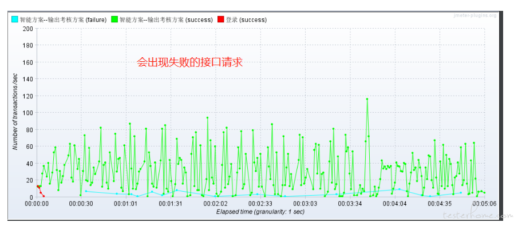Click the 100 value on the Y axis
This screenshot has width=514, height=226.
28,113
